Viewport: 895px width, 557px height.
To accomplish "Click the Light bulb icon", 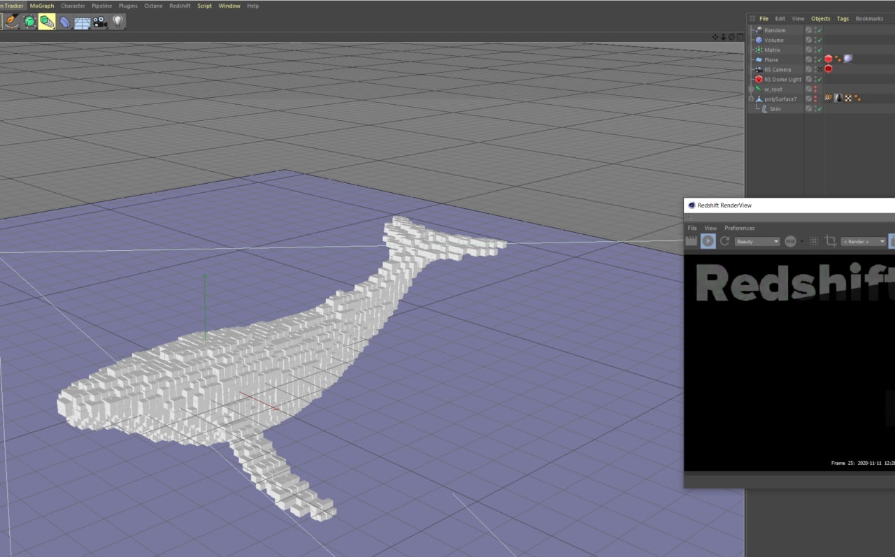I will [117, 22].
